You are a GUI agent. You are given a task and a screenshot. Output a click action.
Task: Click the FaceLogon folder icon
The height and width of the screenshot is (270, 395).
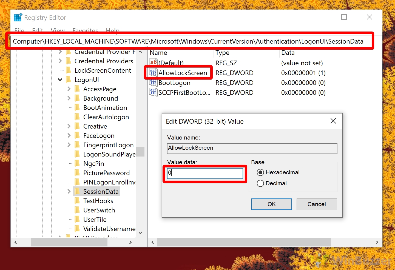pos(78,135)
